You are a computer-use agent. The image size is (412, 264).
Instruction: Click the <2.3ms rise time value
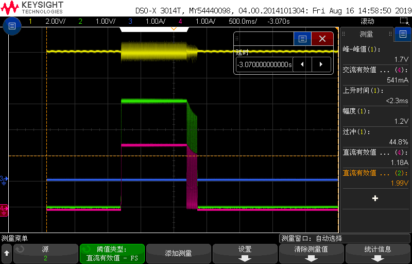(397, 101)
